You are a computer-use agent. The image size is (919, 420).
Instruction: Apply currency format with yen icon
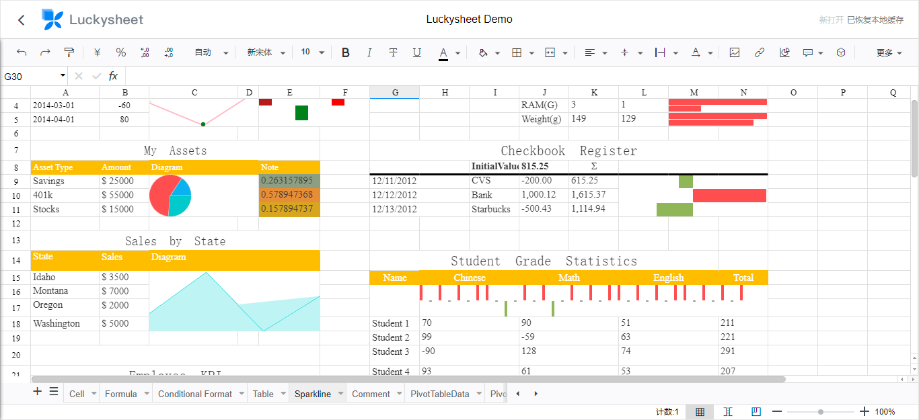coord(98,52)
